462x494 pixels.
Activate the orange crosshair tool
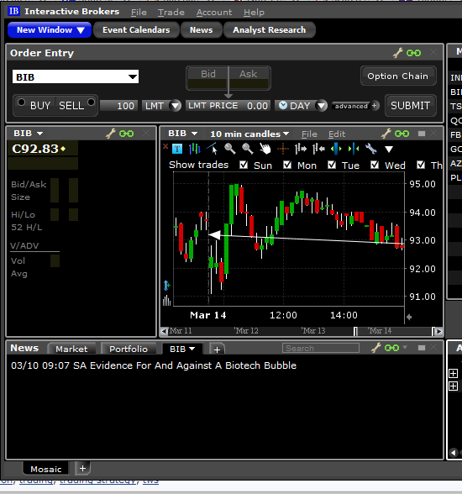tap(283, 149)
